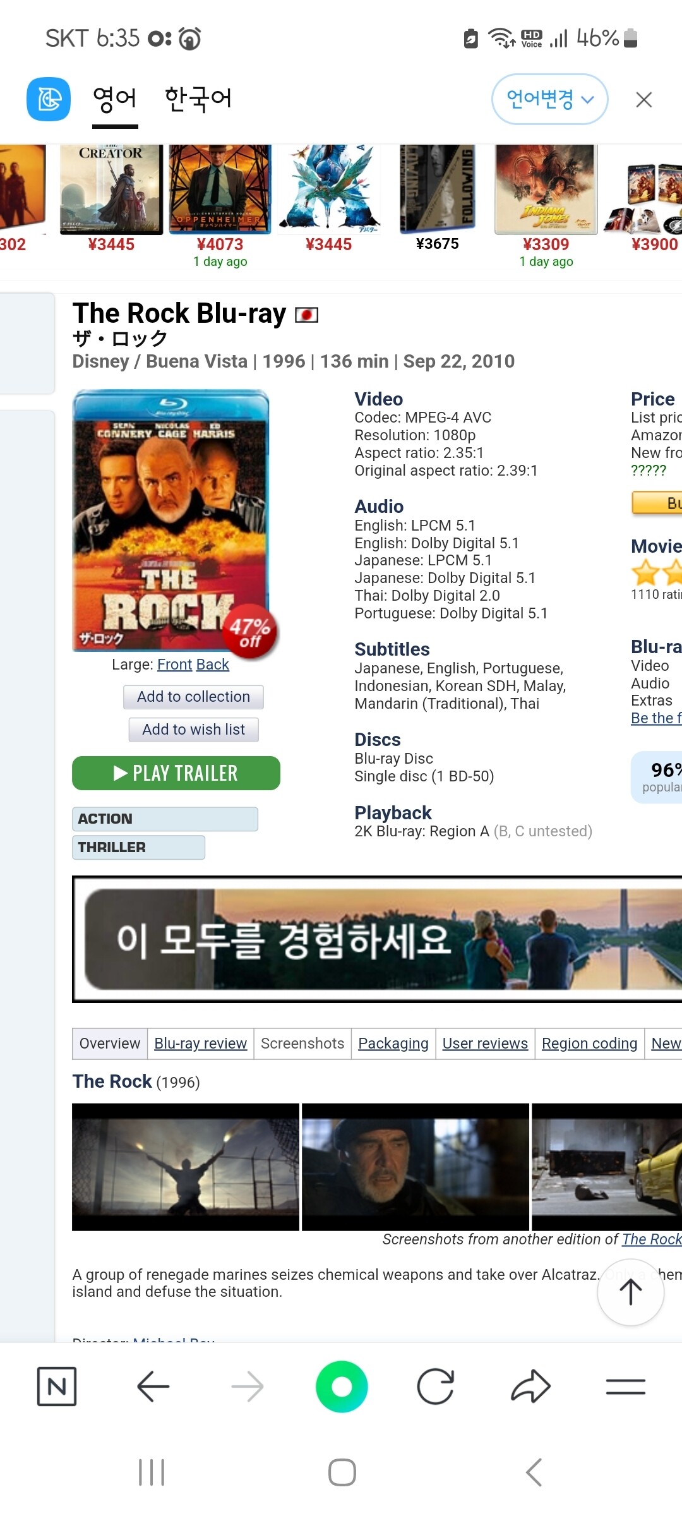Click Add to wish list button

(x=193, y=730)
